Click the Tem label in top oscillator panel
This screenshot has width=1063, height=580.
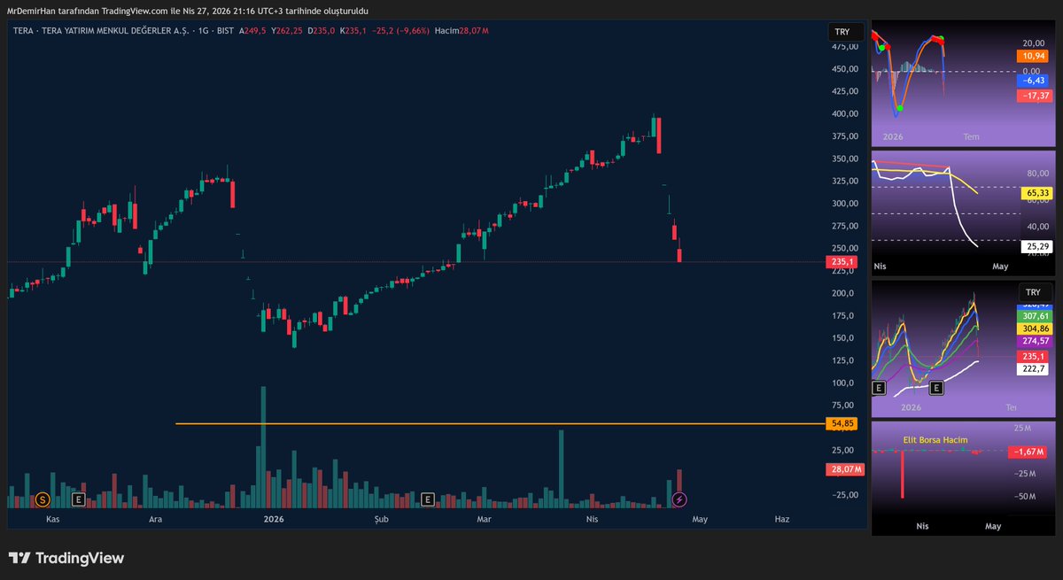(x=971, y=137)
